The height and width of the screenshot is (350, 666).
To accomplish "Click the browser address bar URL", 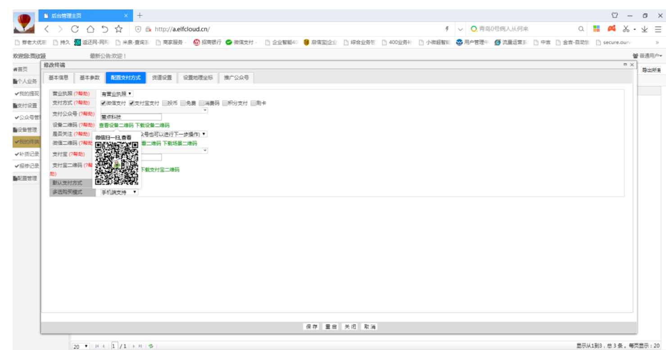I will click(182, 29).
